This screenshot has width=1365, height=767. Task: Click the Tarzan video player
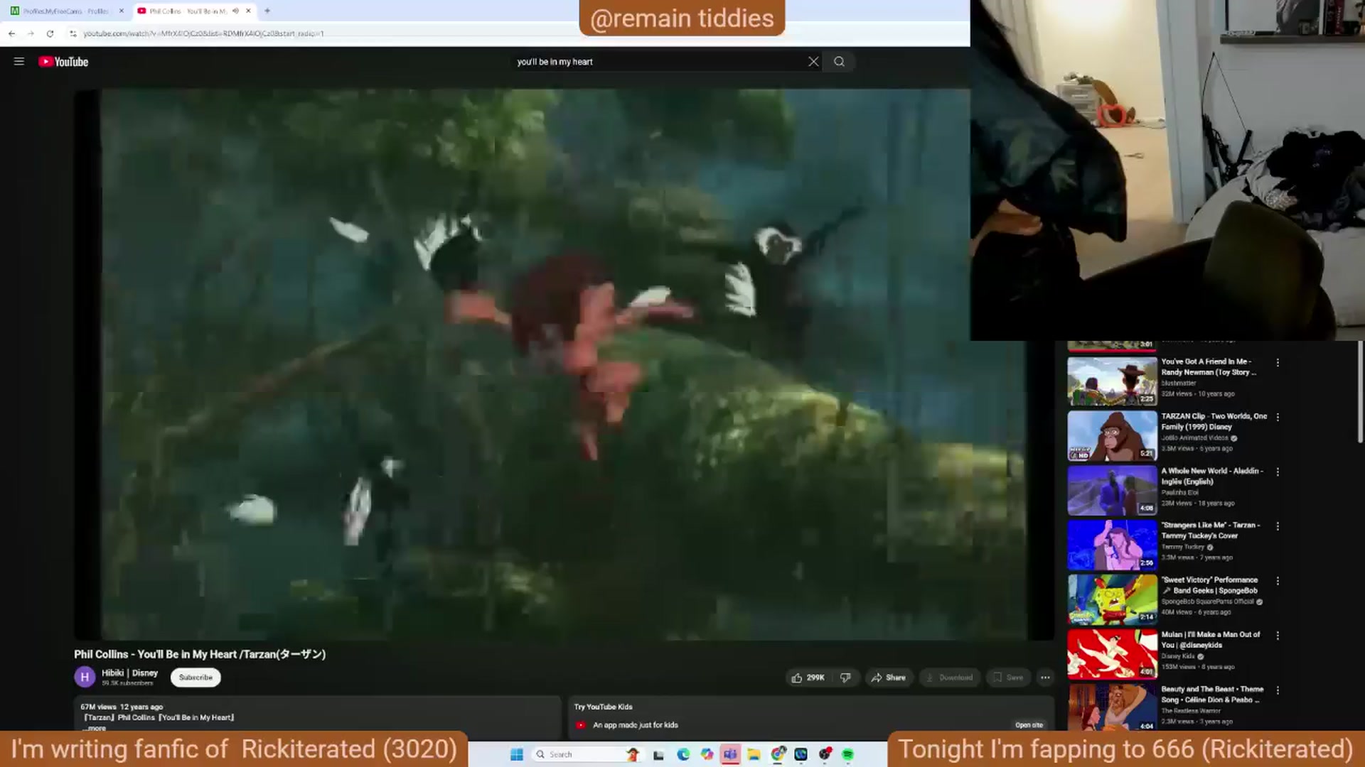click(564, 364)
